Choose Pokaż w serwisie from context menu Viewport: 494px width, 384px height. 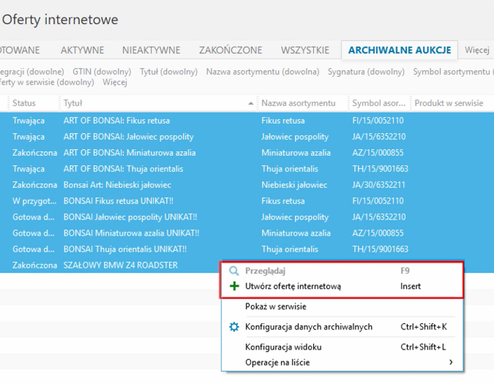click(275, 306)
